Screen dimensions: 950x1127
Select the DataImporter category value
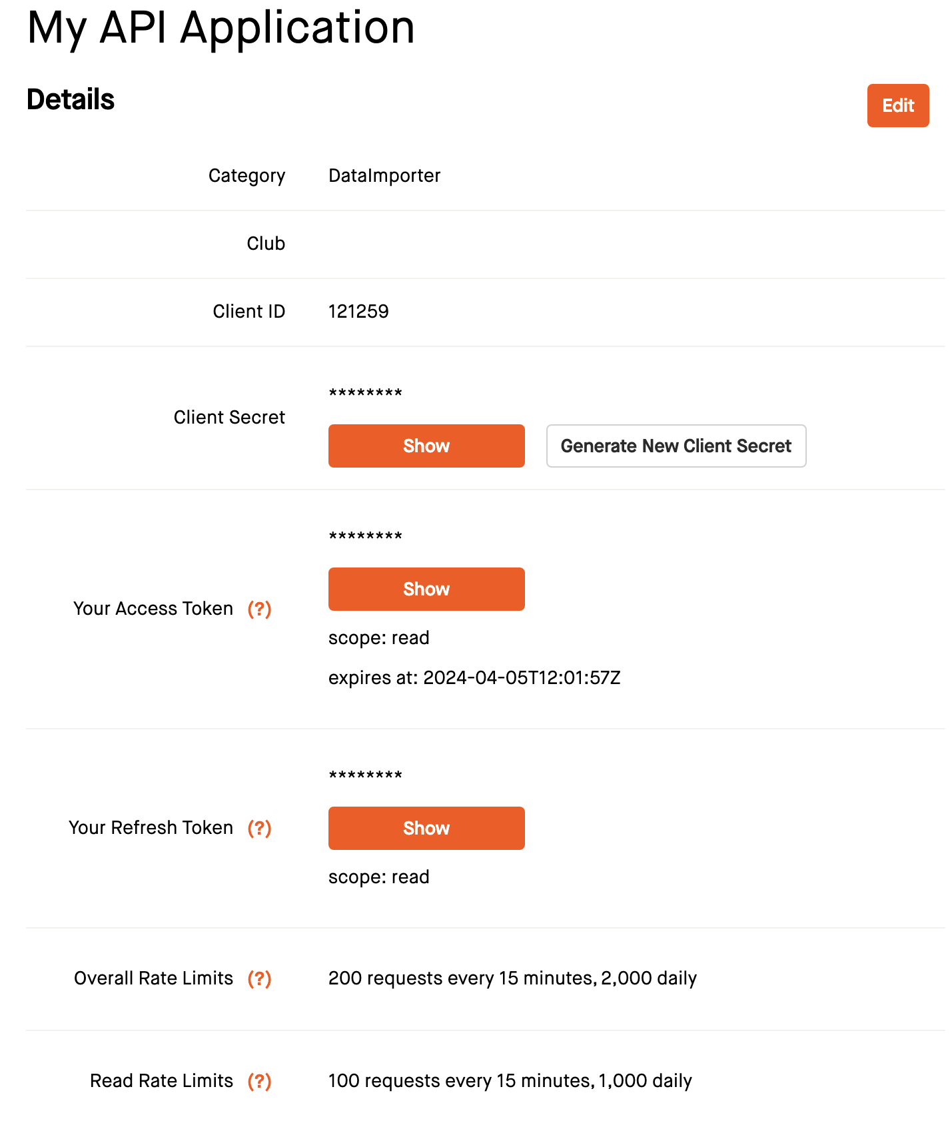(384, 175)
